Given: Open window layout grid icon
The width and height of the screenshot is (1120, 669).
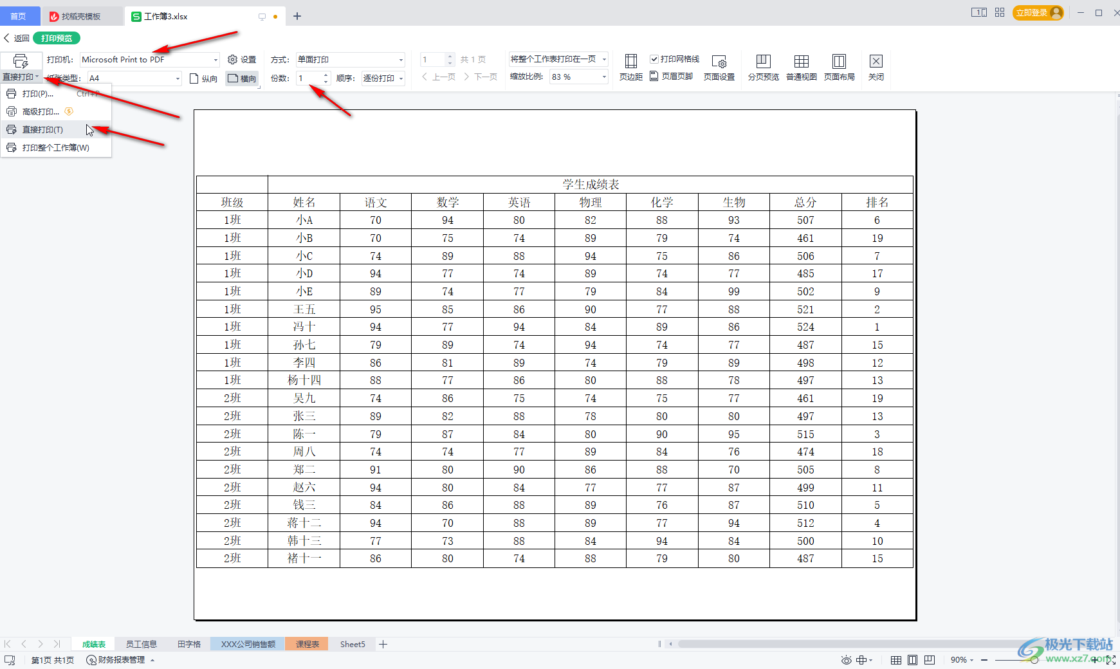Looking at the screenshot, I should (999, 13).
